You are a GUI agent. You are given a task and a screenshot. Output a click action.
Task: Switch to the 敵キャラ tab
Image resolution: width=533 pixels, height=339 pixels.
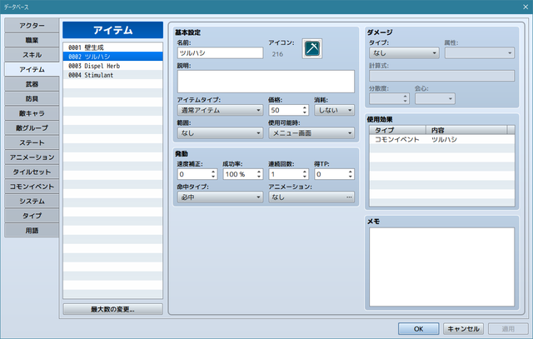click(x=32, y=113)
